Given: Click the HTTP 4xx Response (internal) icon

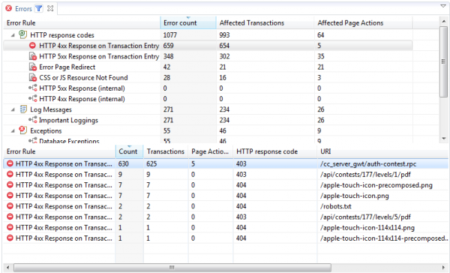Looking at the screenshot, I should [33, 99].
